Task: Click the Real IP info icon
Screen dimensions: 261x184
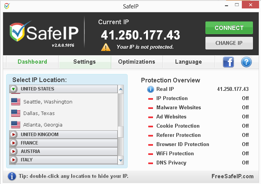Action: (151, 89)
